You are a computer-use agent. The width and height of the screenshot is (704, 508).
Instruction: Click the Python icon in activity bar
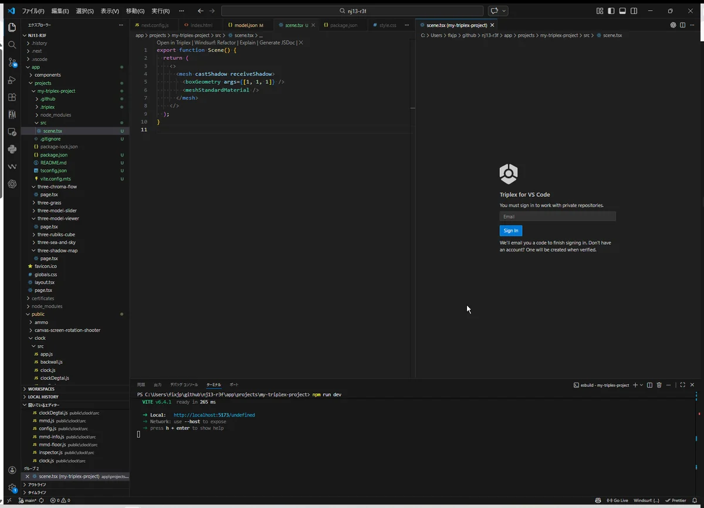12,149
